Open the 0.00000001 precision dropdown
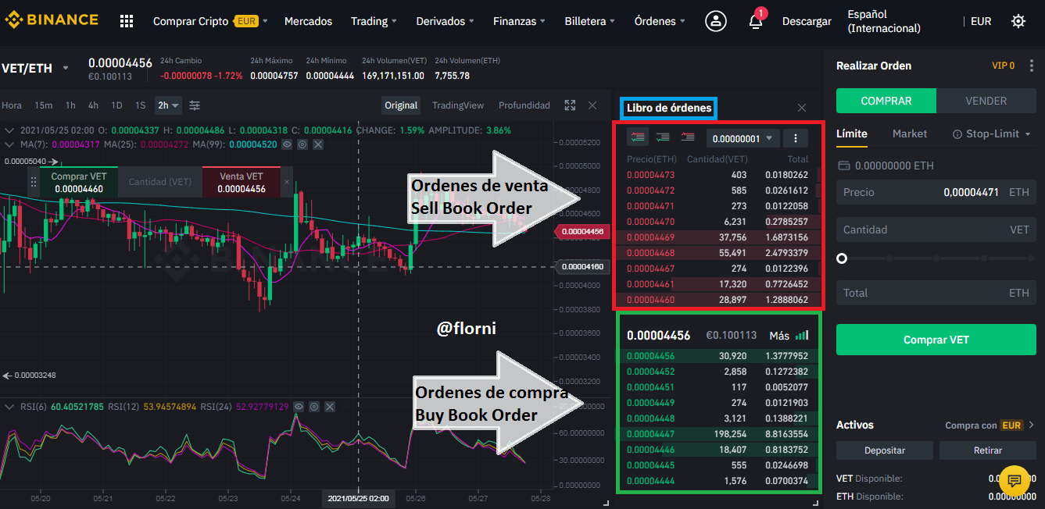The image size is (1045, 509). point(743,138)
